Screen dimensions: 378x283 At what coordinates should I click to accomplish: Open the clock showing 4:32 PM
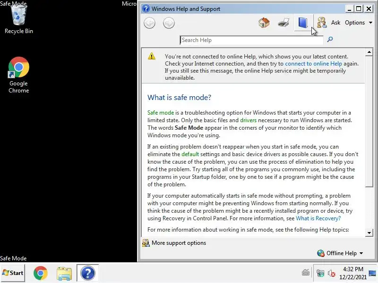pyautogui.click(x=353, y=273)
